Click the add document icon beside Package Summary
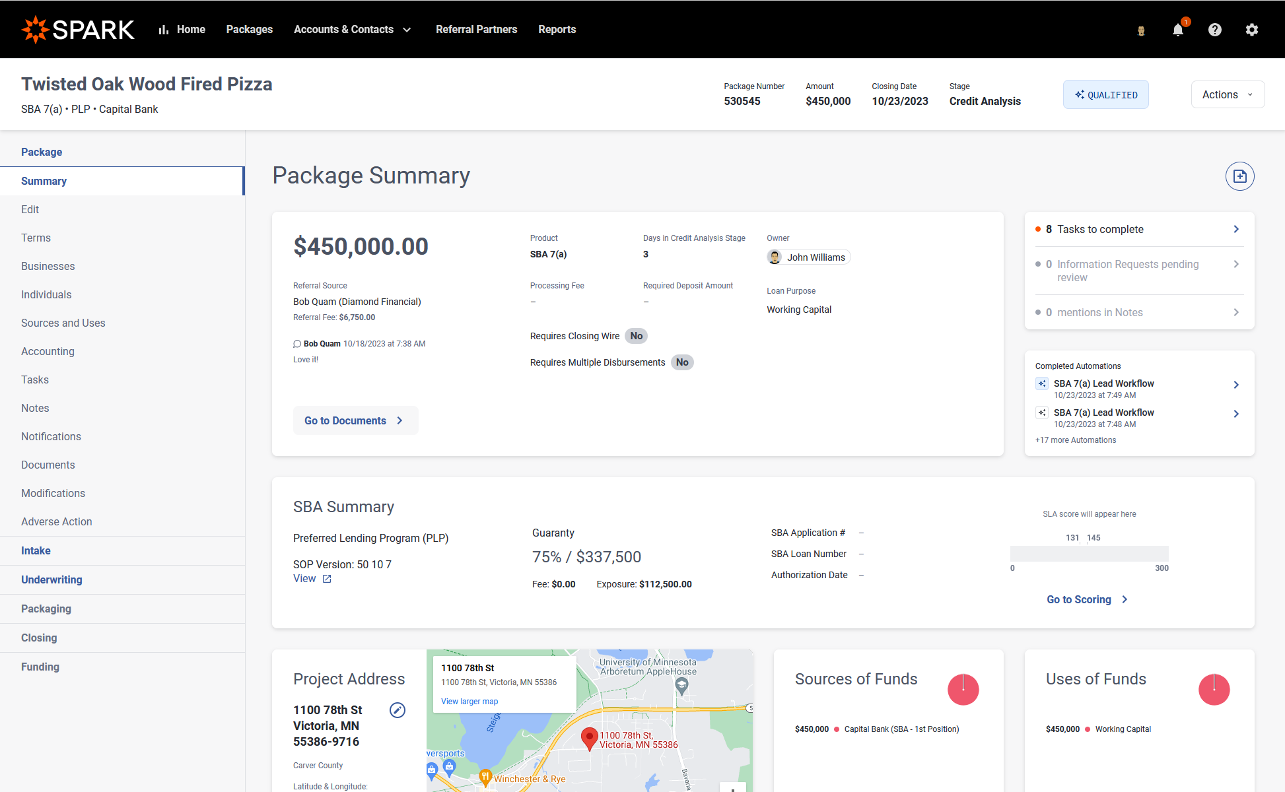 pyautogui.click(x=1240, y=176)
